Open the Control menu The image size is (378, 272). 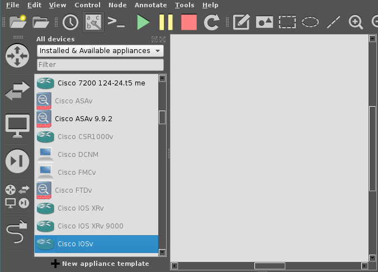[x=87, y=5]
